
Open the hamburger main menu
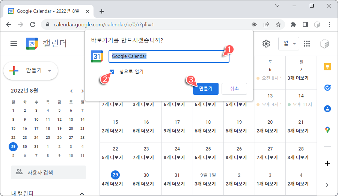(x=14, y=44)
